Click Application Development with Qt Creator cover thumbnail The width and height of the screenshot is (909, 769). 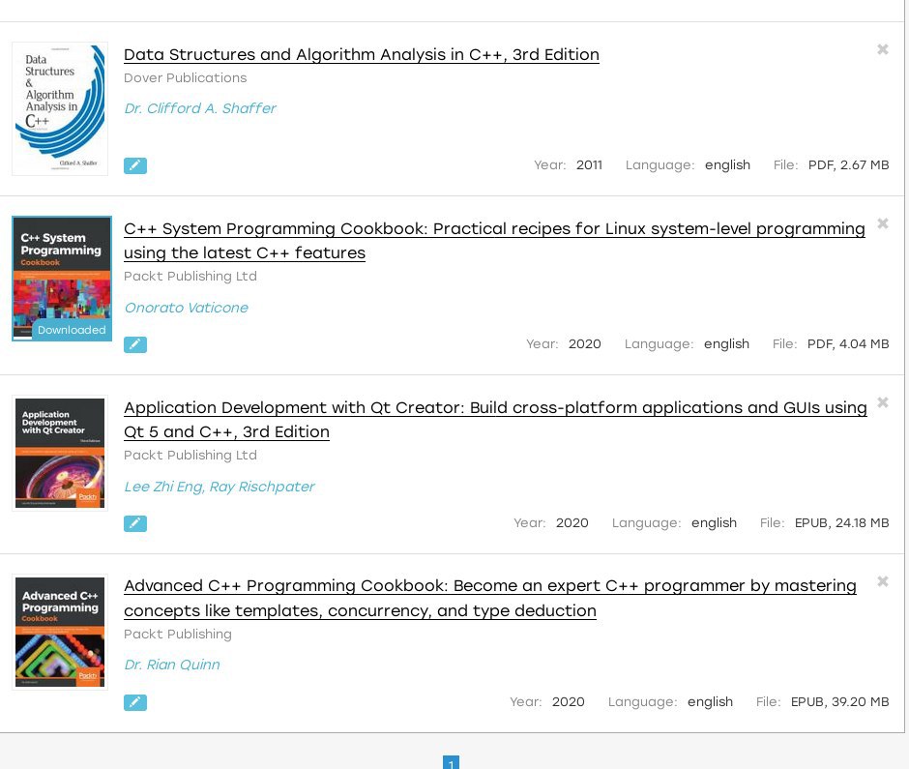[60, 453]
